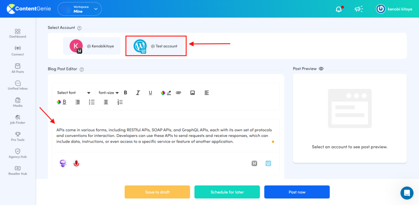Open the Reseller Hub
Screen dimensions: 419x205
click(x=18, y=171)
